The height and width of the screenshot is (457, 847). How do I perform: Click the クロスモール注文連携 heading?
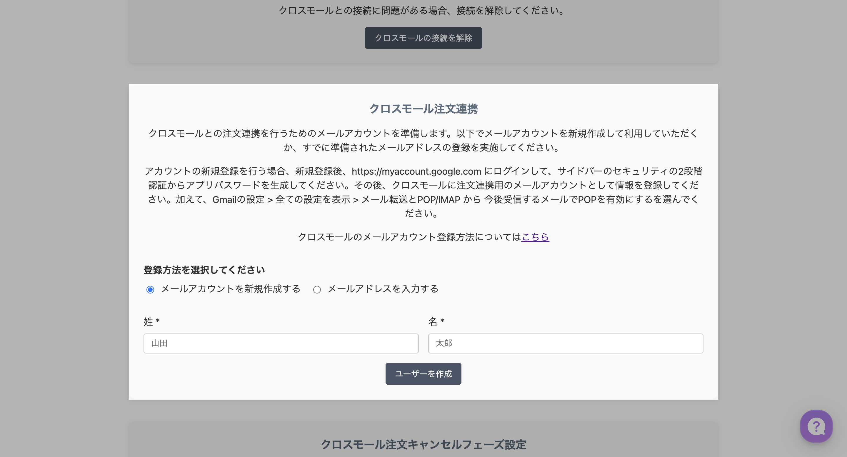coord(423,109)
